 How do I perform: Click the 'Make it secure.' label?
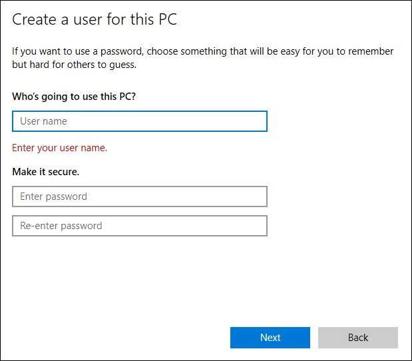click(46, 172)
